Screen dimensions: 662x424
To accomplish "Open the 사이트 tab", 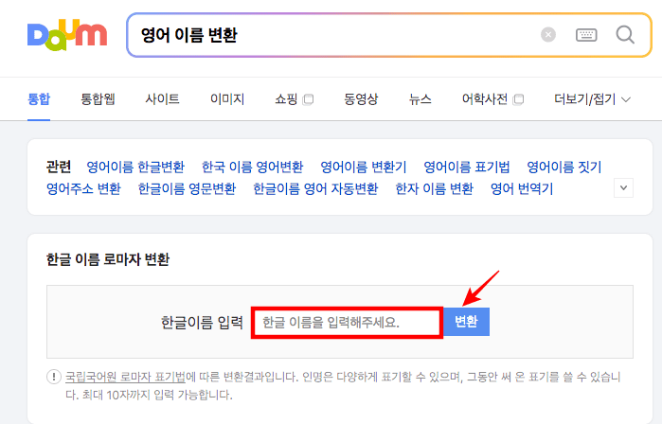I will (x=163, y=99).
